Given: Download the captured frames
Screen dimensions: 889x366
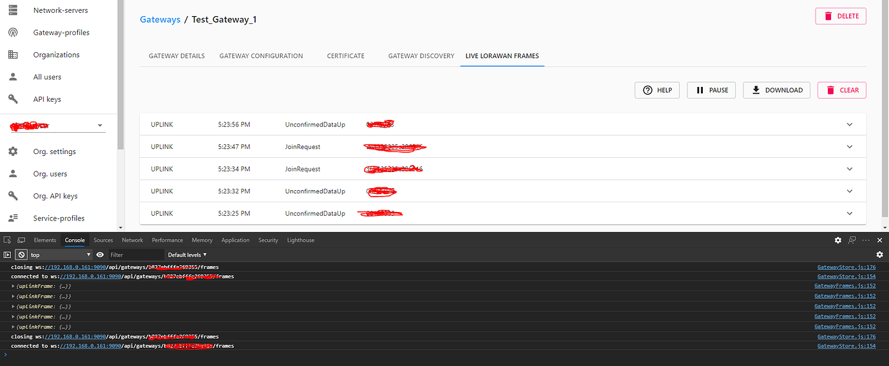Looking at the screenshot, I should click(x=777, y=90).
